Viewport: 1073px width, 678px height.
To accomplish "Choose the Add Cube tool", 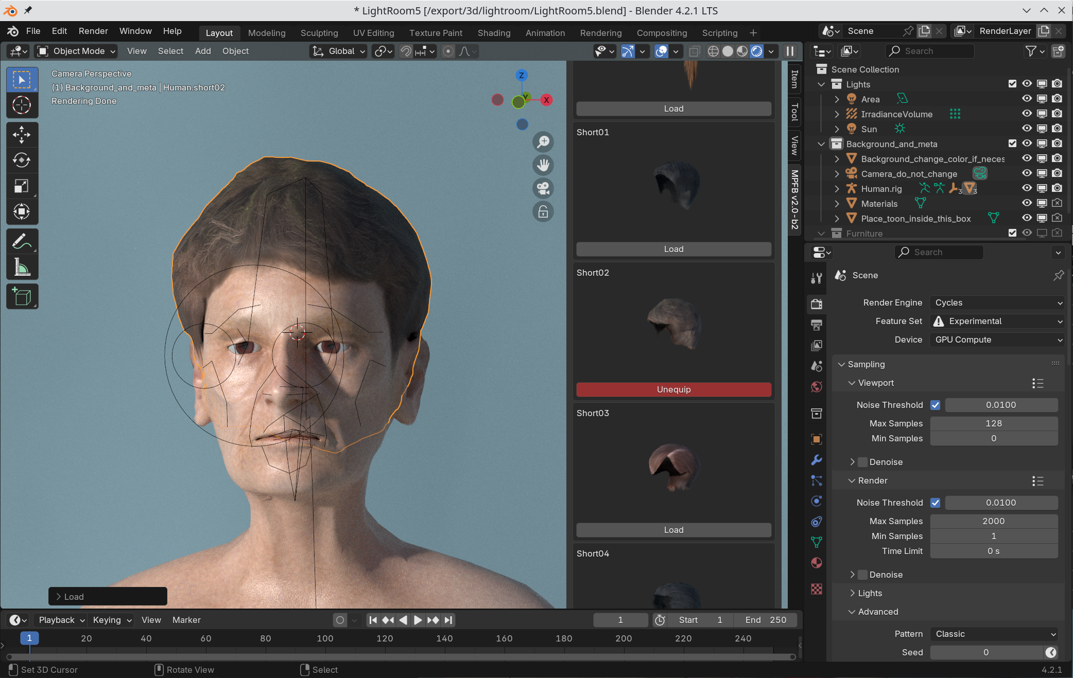I will click(x=22, y=297).
